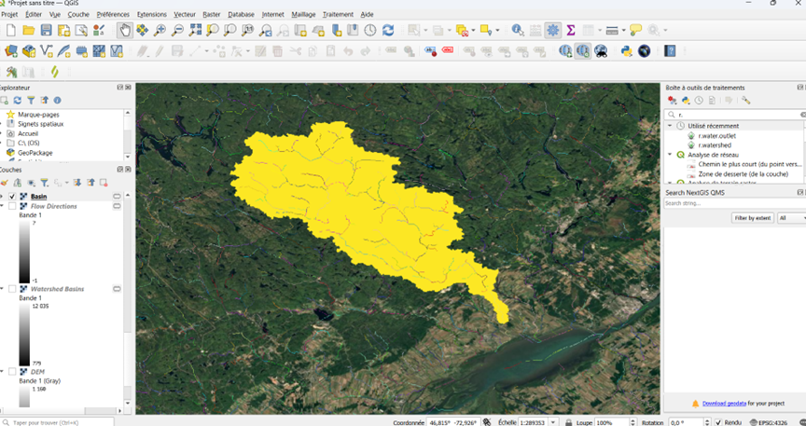Viewport: 806px width, 426px height.
Task: Click the Refresh map icon
Action: click(x=388, y=31)
